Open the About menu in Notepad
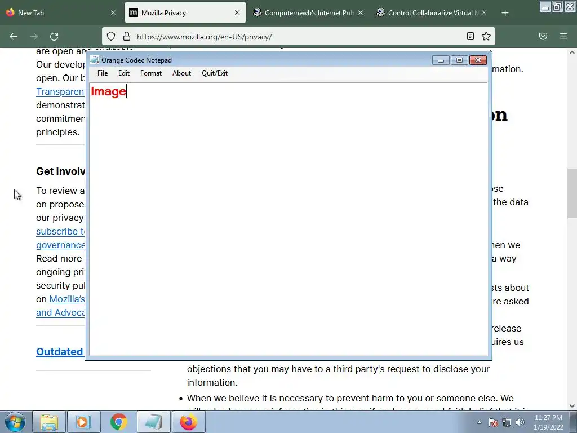Screen dimensions: 577x433 (x=181, y=73)
